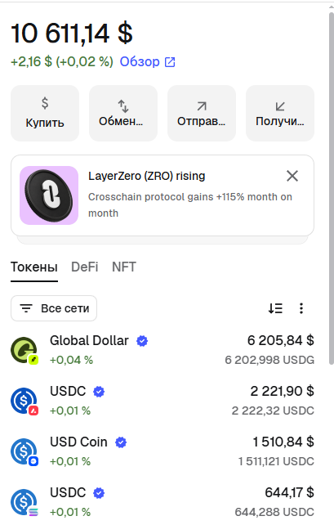Click the vertical scrollbar thumb
Viewport: 334px width, 525px height.
[331, 189]
